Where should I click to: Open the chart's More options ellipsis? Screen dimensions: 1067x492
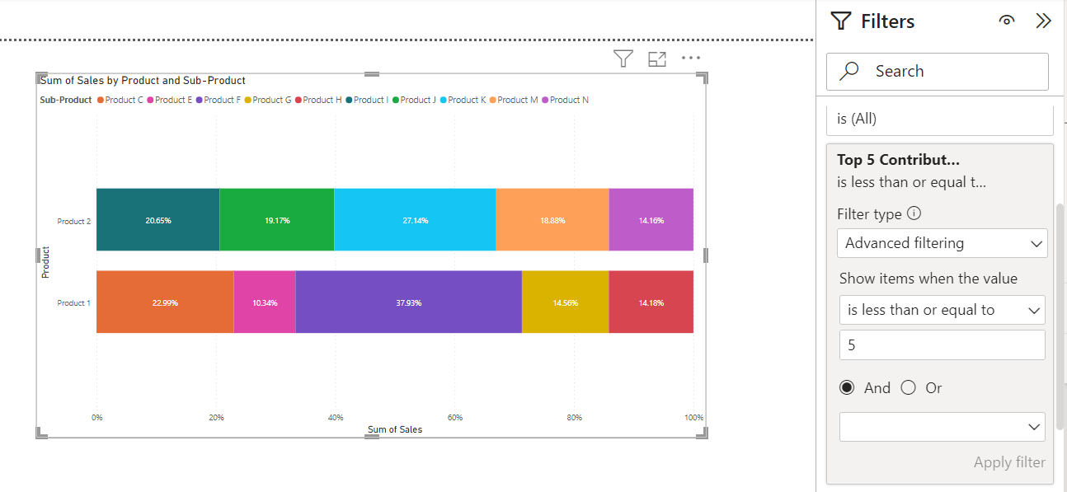click(x=691, y=58)
